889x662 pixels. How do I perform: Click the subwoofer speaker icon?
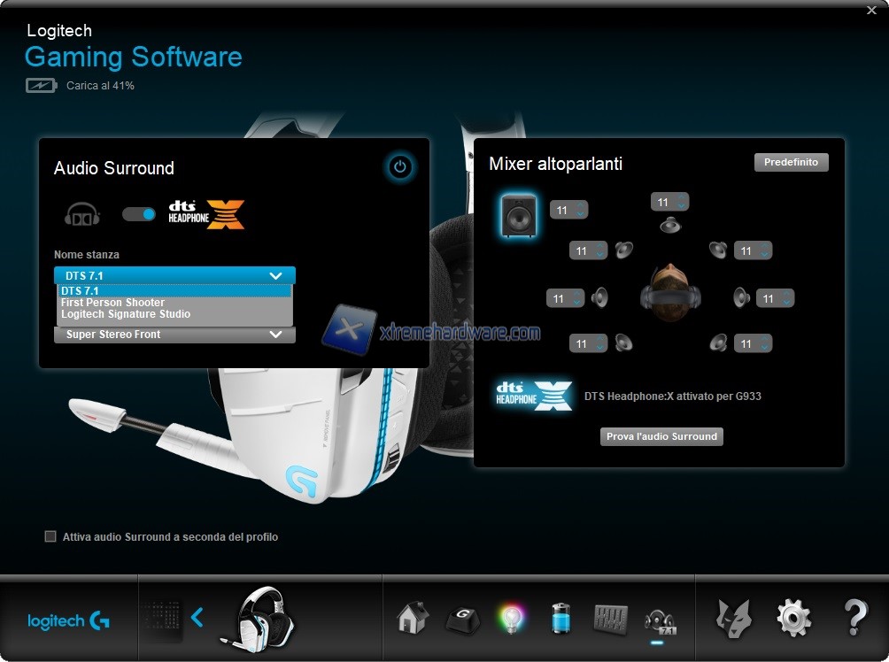[x=518, y=215]
